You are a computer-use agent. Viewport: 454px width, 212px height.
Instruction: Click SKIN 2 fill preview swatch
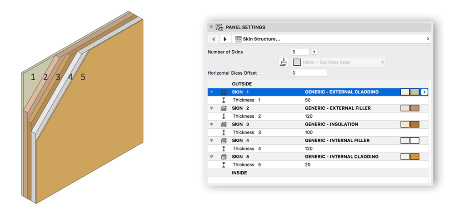405,108
